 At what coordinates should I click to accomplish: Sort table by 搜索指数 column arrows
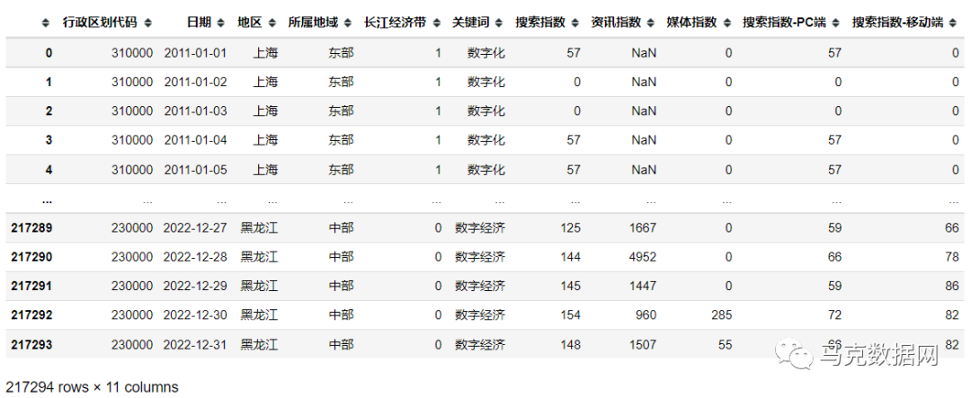tap(576, 23)
